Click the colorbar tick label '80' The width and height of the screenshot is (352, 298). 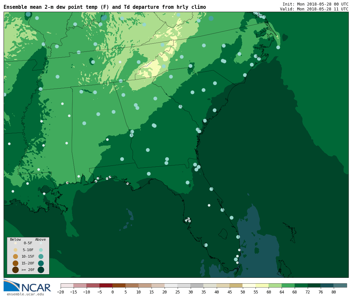334,292
